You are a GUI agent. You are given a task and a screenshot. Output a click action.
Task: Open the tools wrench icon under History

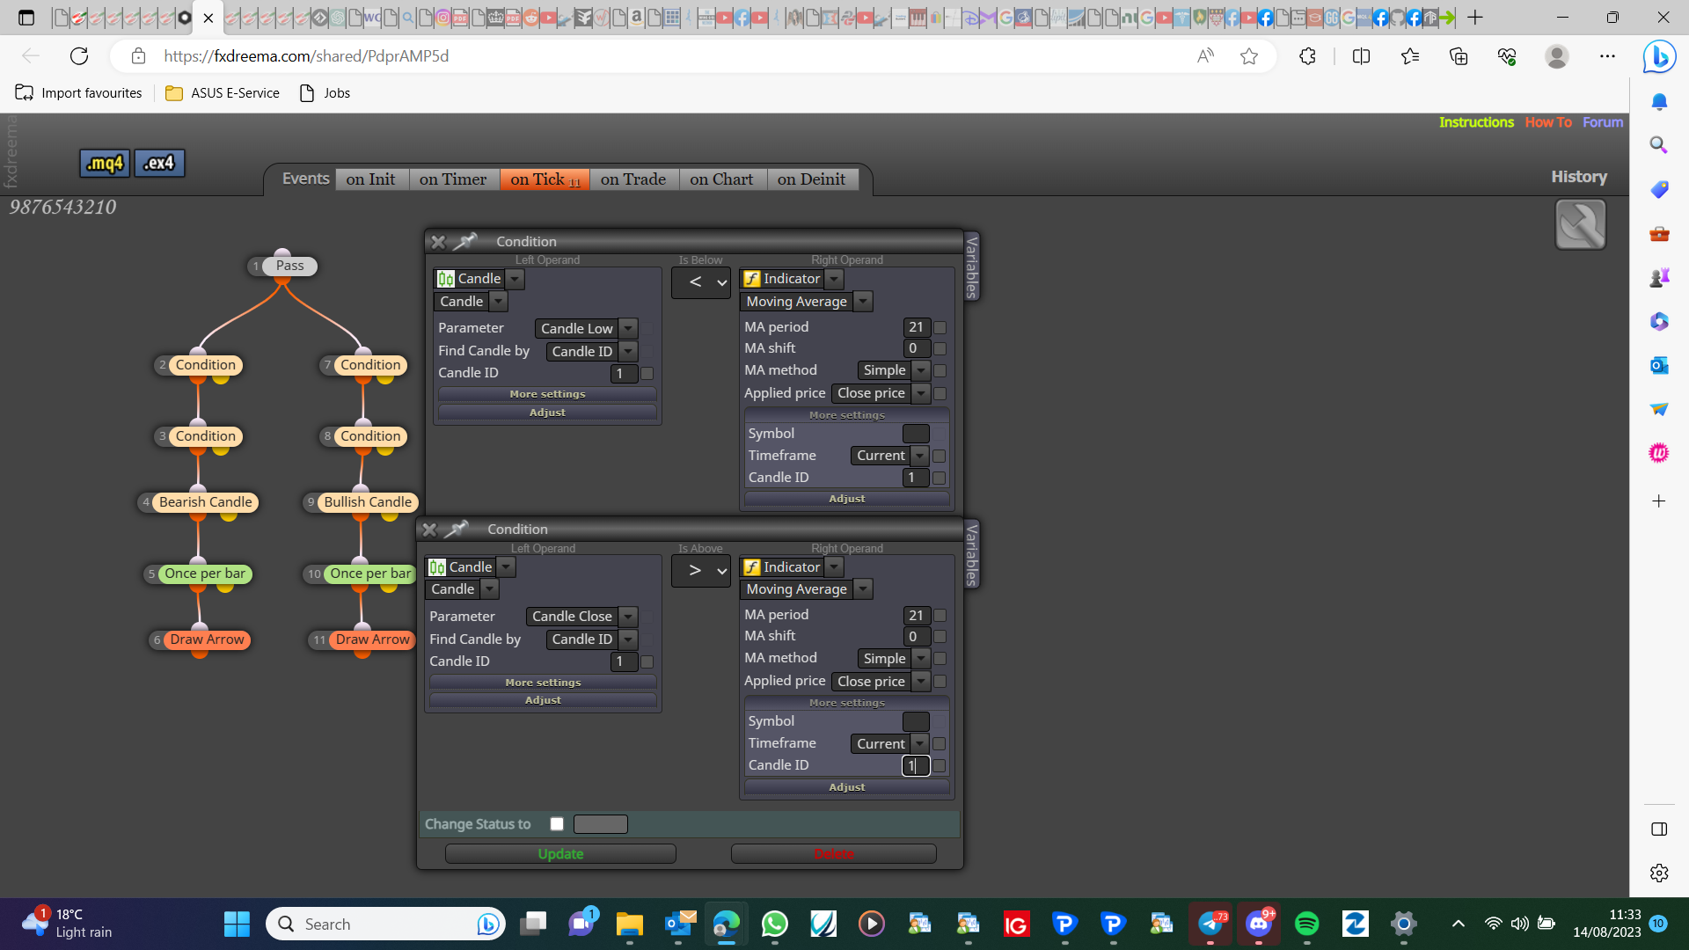1580,224
